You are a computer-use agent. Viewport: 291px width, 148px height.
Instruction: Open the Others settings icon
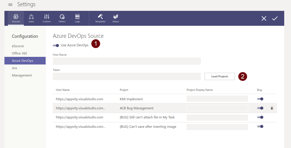click(62, 18)
